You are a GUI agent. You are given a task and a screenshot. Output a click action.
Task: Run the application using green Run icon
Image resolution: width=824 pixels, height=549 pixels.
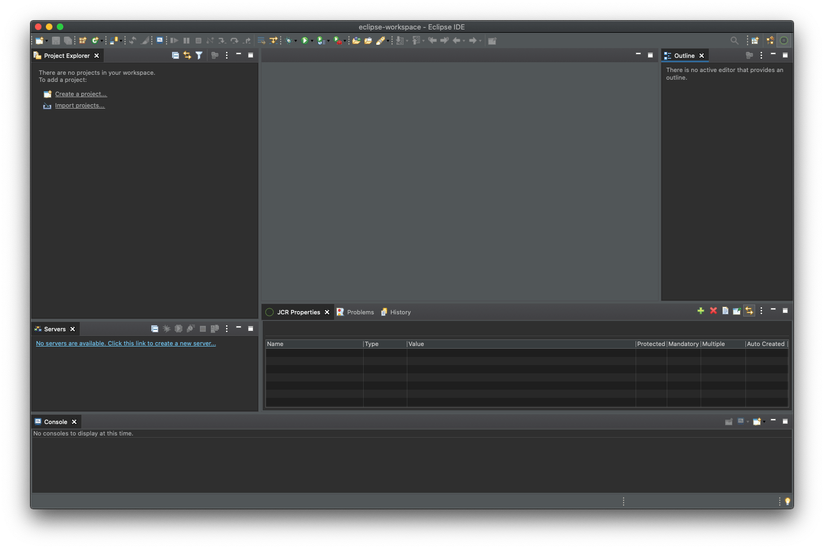[x=305, y=40]
